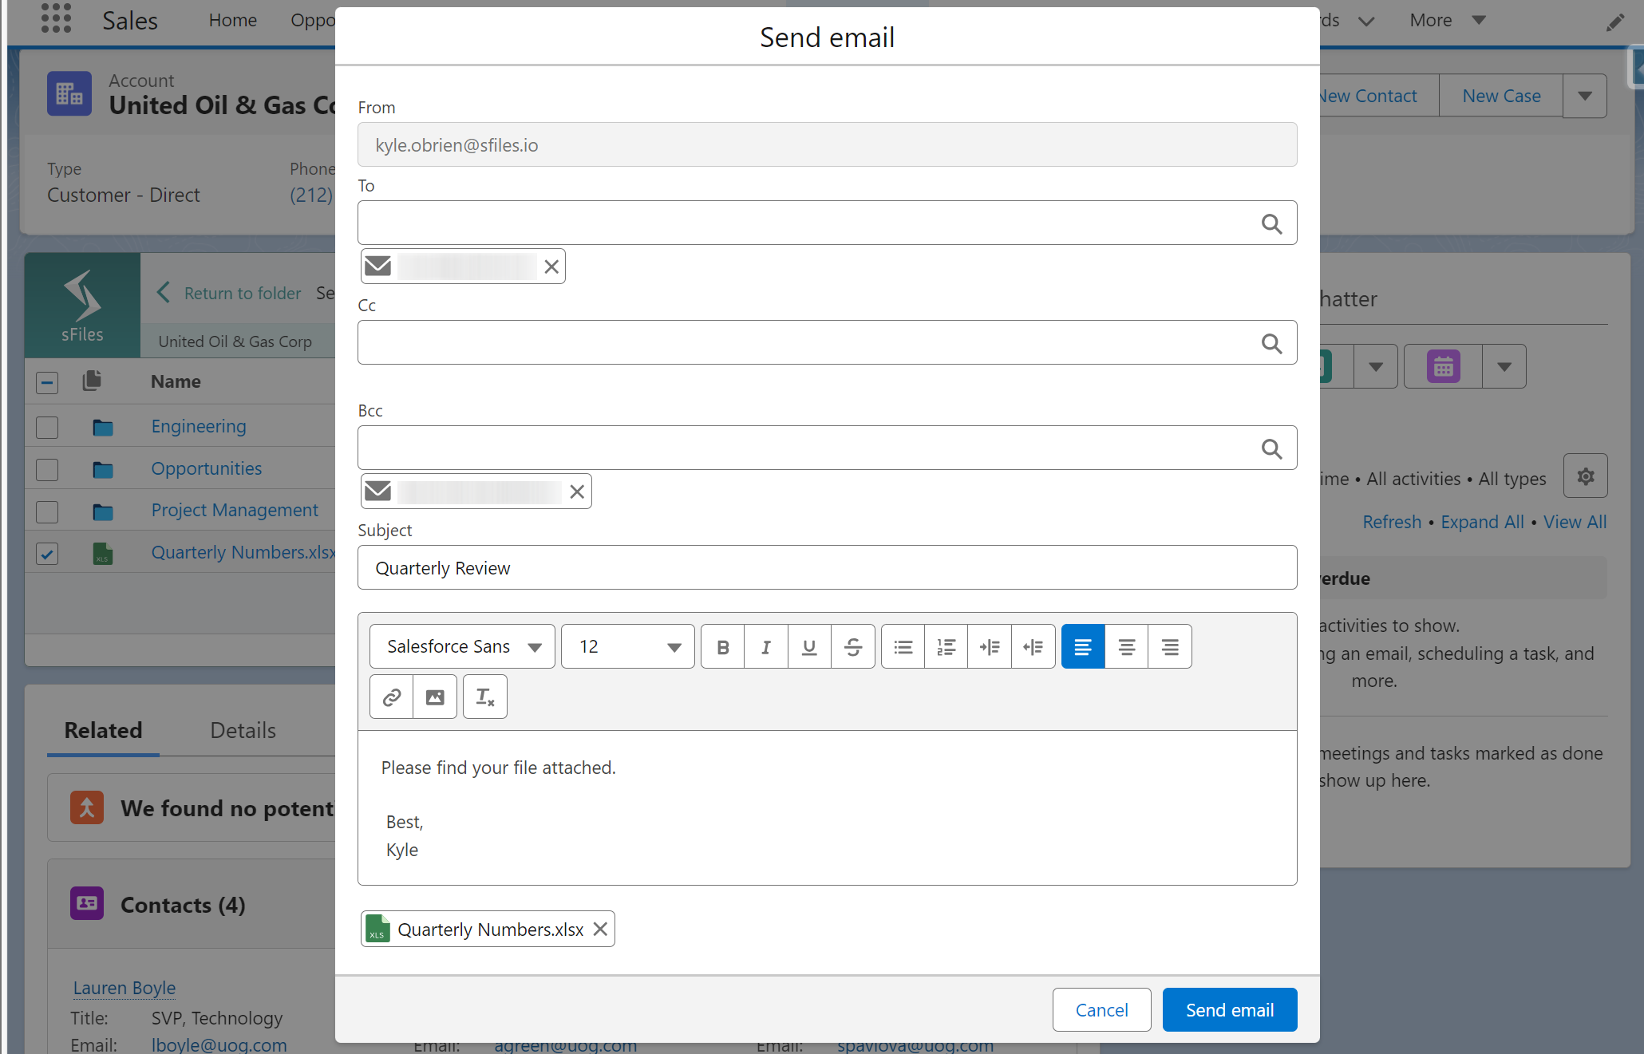
Task: Expand the More navigation menu
Action: [1448, 20]
